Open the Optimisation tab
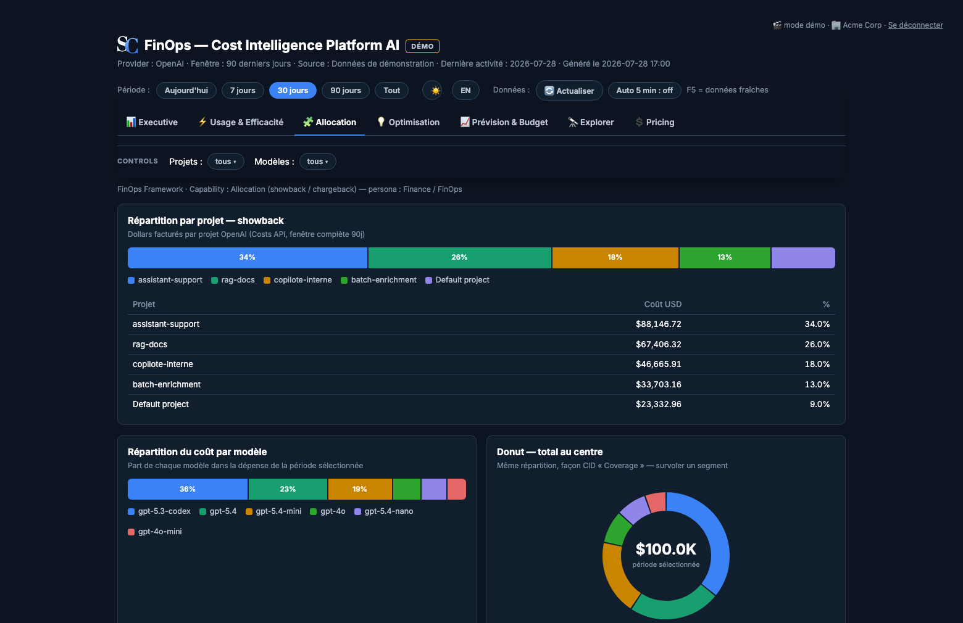 (408, 122)
